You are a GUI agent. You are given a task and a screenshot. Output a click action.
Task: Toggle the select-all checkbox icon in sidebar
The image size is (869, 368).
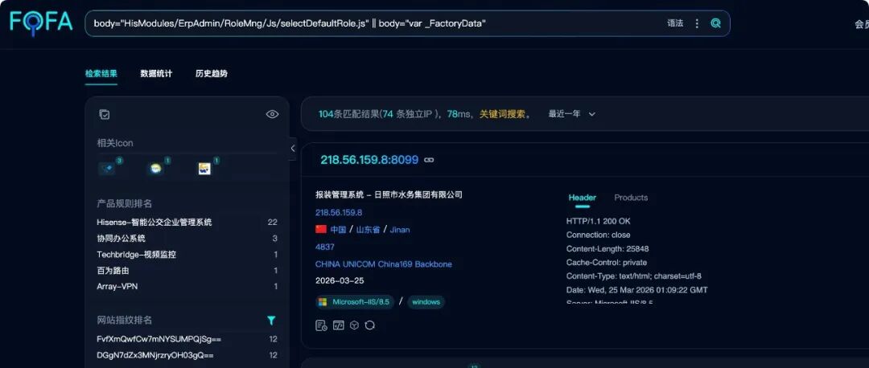click(104, 114)
